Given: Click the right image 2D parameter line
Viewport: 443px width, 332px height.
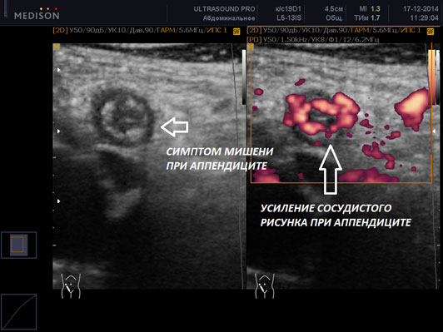Looking at the screenshot, I should click(334, 30).
